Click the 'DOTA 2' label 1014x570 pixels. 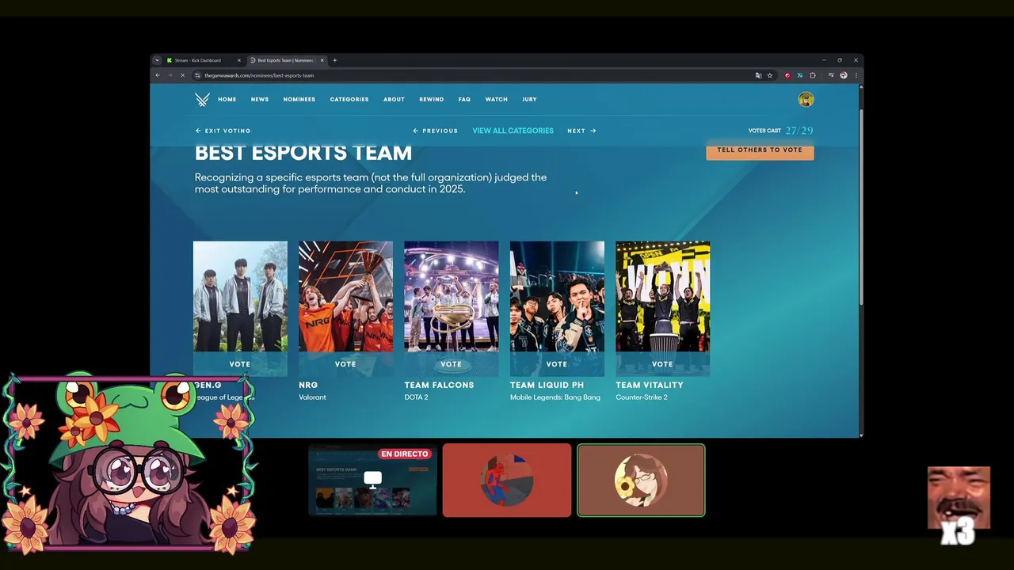pyautogui.click(x=416, y=397)
